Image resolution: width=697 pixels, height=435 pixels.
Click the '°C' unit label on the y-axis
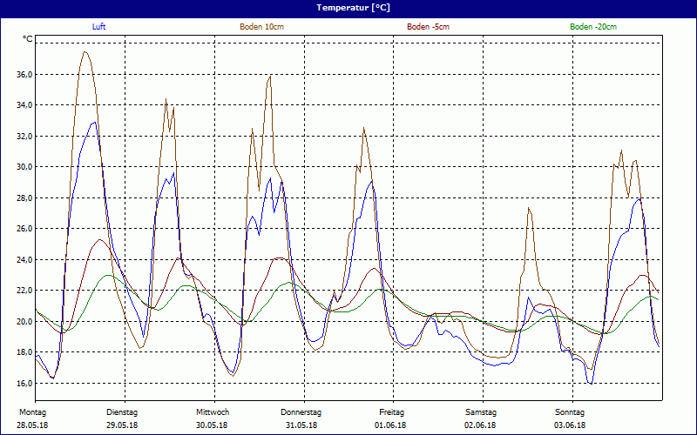(x=28, y=39)
